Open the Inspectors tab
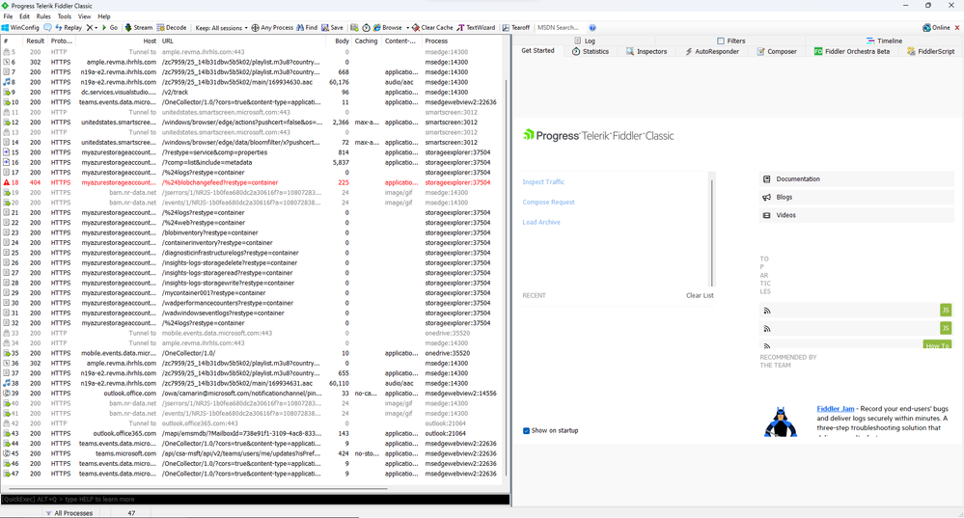This screenshot has height=518, width=964. 647,52
